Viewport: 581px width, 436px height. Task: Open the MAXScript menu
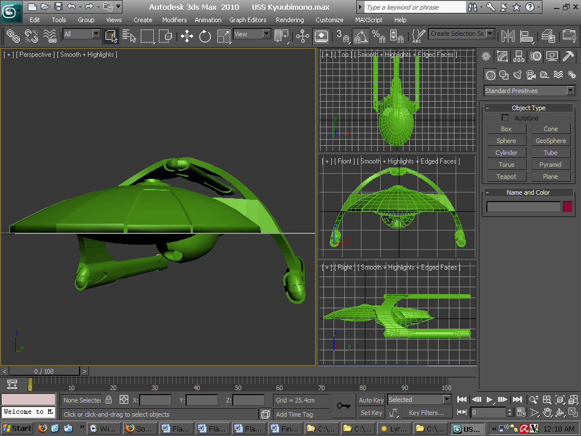click(369, 20)
